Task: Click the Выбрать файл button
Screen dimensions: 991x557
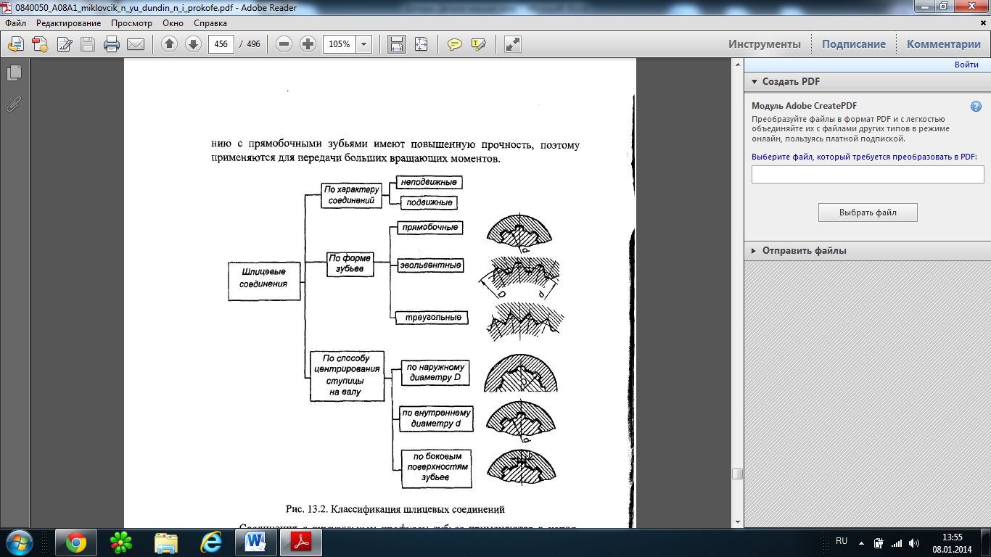Action: tap(868, 213)
